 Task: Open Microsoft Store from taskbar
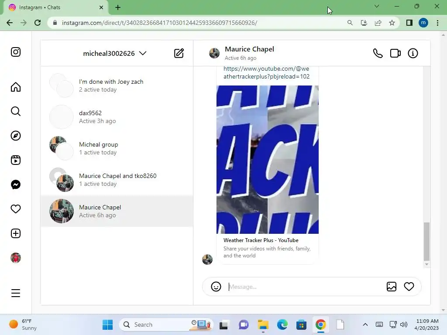click(x=301, y=325)
